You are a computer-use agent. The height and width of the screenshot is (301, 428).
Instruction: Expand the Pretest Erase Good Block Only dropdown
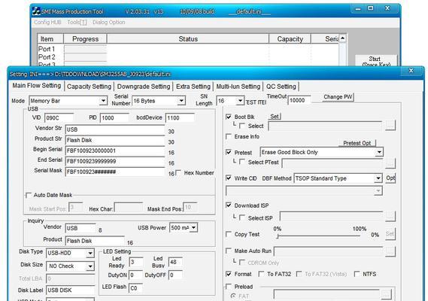379,152
